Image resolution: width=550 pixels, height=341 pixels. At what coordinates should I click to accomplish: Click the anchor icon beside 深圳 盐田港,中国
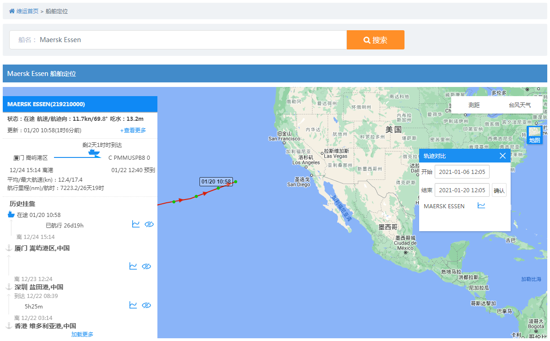(x=8, y=287)
